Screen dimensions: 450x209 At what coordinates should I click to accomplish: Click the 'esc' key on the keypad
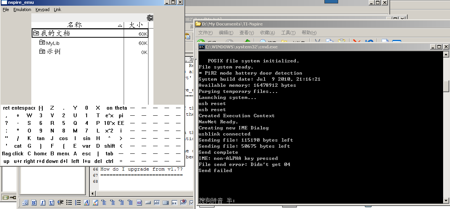[x=86, y=154]
